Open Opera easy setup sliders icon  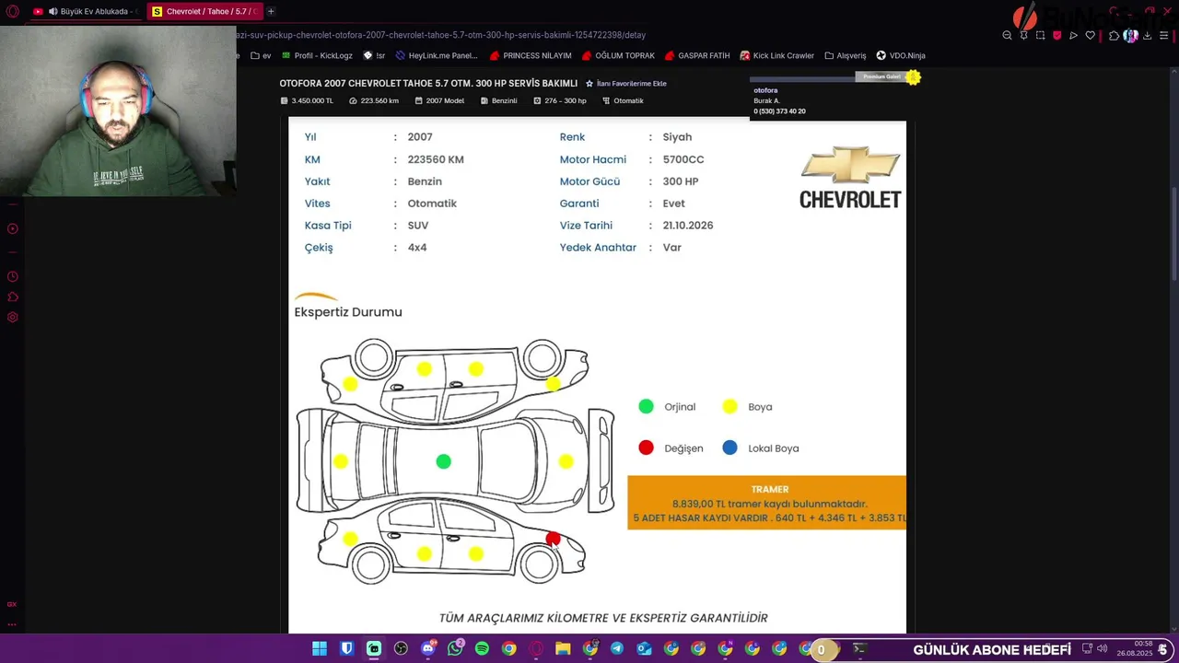coord(1164,35)
